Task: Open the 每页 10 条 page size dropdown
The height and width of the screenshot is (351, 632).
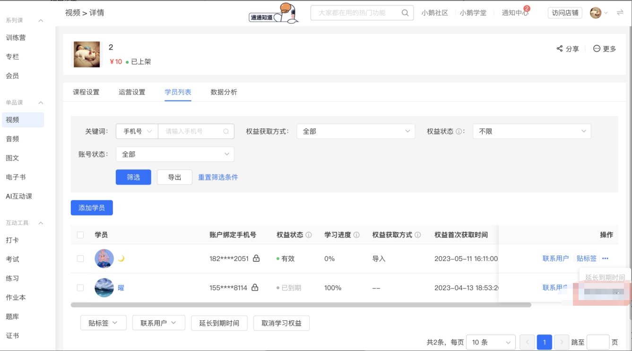Action: click(491, 342)
